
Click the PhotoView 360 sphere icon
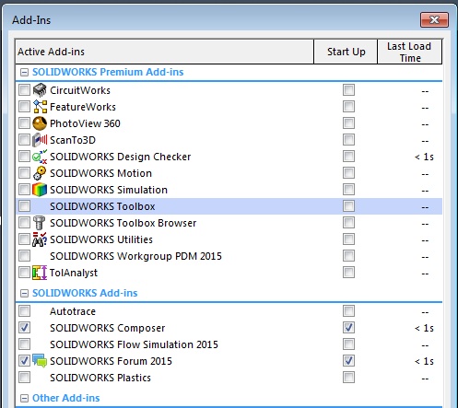coord(40,123)
